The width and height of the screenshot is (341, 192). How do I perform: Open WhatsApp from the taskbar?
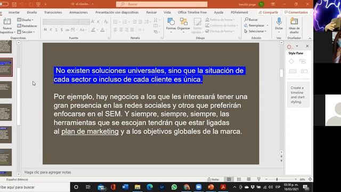coord(174,187)
